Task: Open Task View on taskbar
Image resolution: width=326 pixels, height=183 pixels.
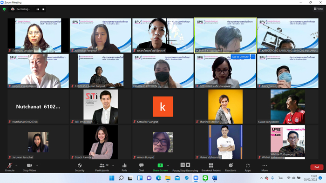Action: point(130,178)
